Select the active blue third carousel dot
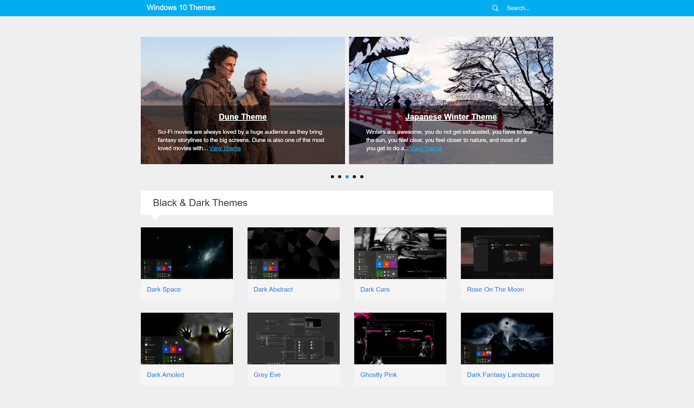Viewport: 694px width, 408px height. coord(347,177)
